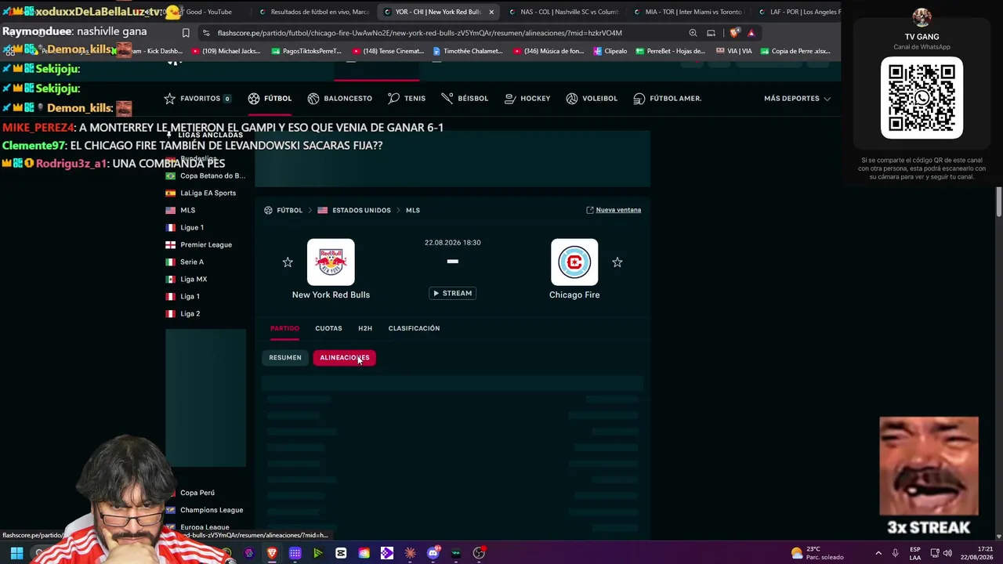Image resolution: width=1003 pixels, height=564 pixels.
Task: Select the Resumen sub-tab
Action: (x=285, y=358)
